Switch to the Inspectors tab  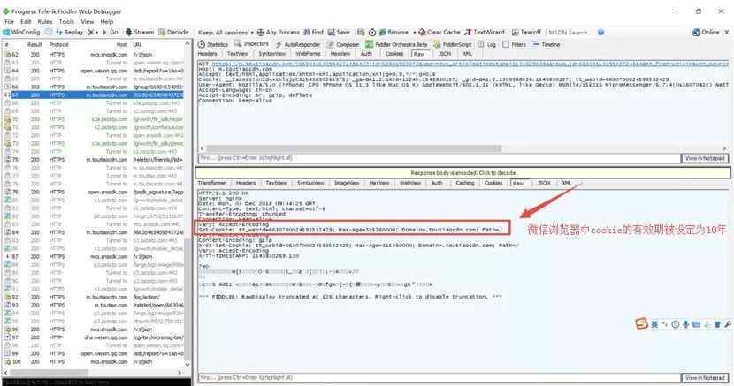(x=252, y=44)
